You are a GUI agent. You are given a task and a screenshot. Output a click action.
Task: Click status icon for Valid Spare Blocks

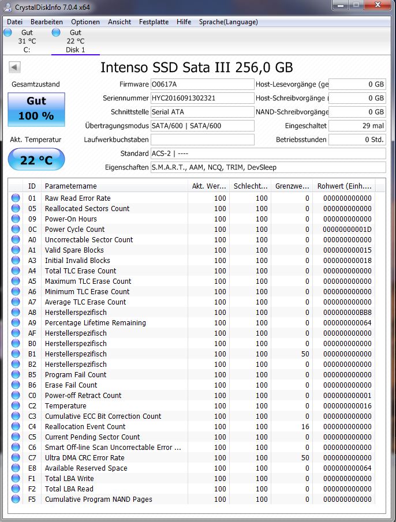[16, 250]
